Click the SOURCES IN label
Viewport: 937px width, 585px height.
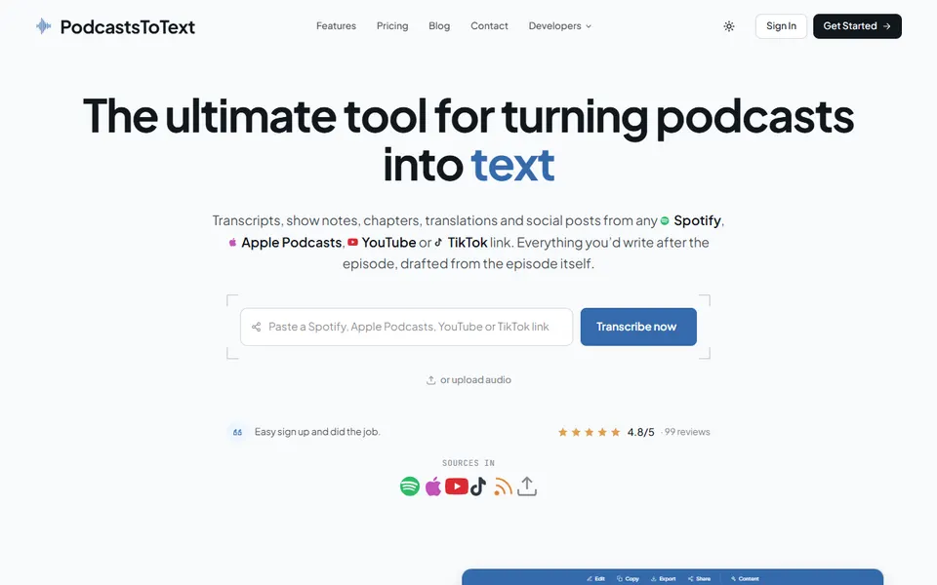[x=468, y=463]
